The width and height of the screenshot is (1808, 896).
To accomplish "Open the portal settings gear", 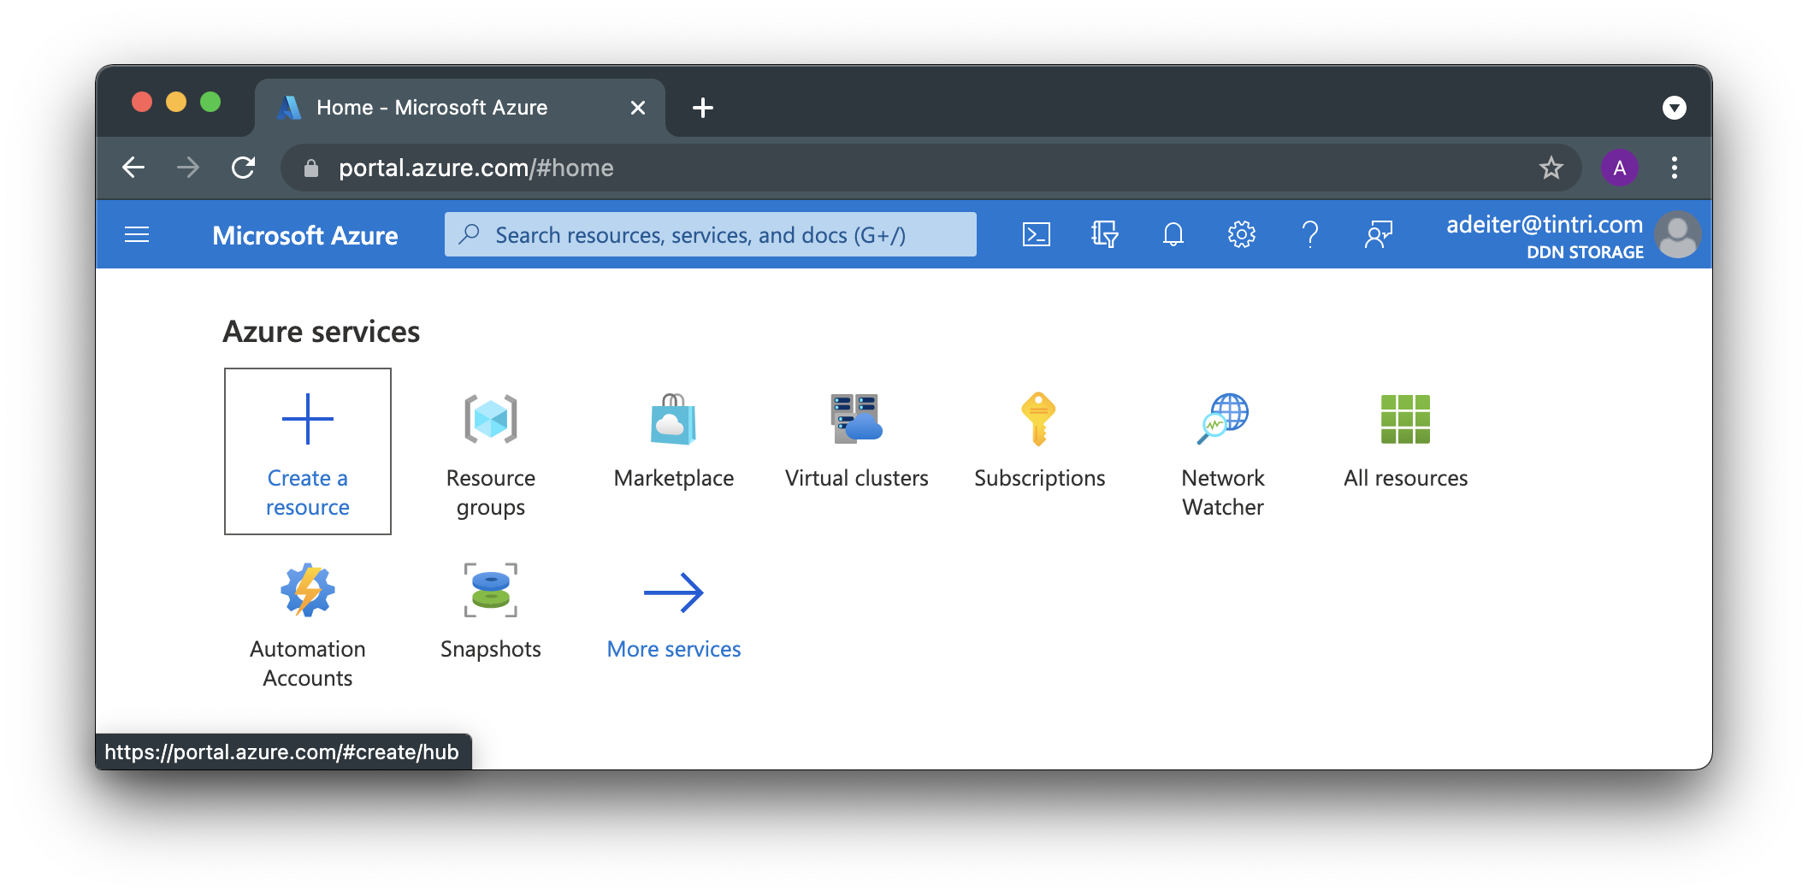I will 1241,234.
